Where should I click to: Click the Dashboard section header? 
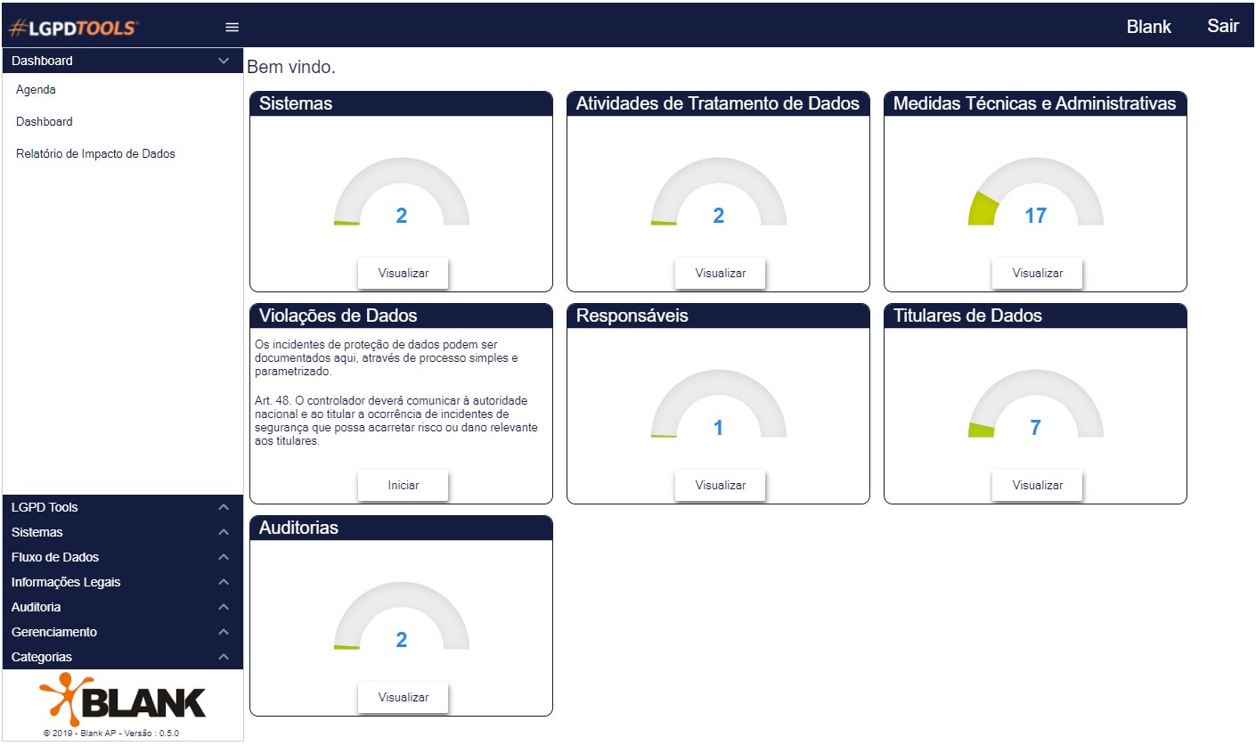[x=123, y=61]
